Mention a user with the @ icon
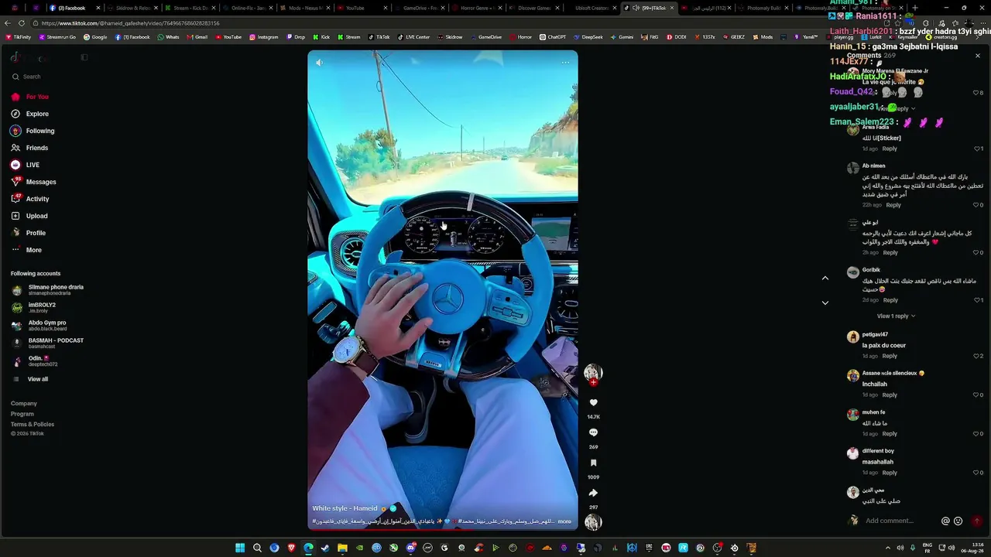Viewport: 991px width, 557px height. pos(945,521)
